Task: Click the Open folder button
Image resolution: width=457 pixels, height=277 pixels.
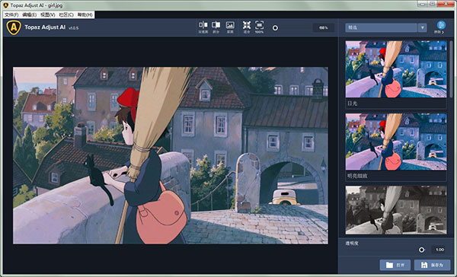Action: click(x=395, y=265)
